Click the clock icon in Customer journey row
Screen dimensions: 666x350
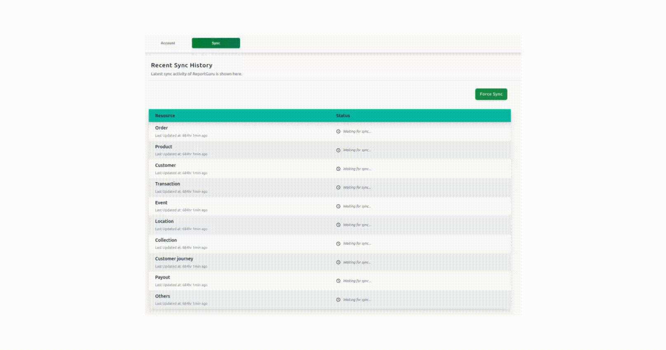pyautogui.click(x=338, y=262)
